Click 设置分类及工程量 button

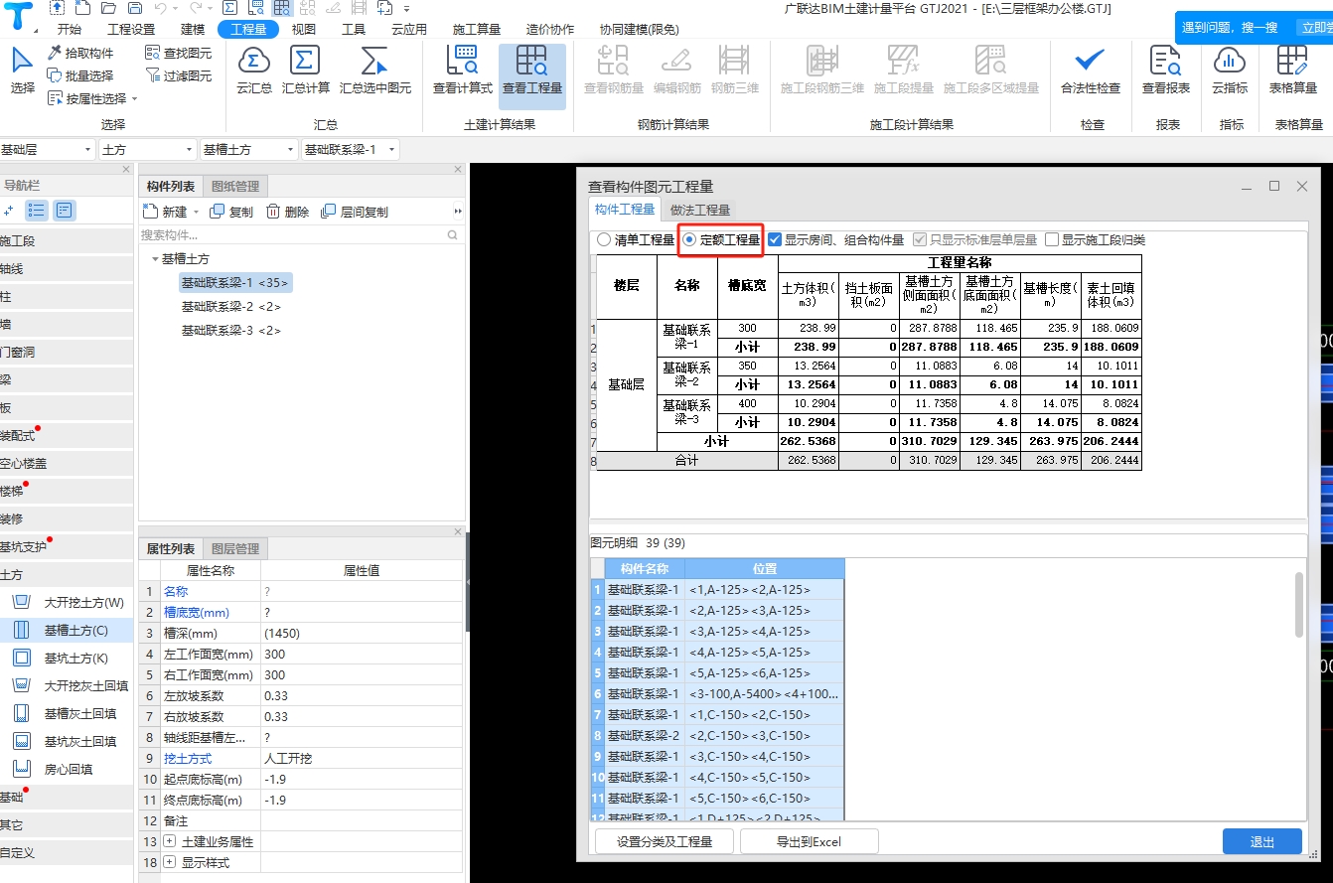coord(665,841)
